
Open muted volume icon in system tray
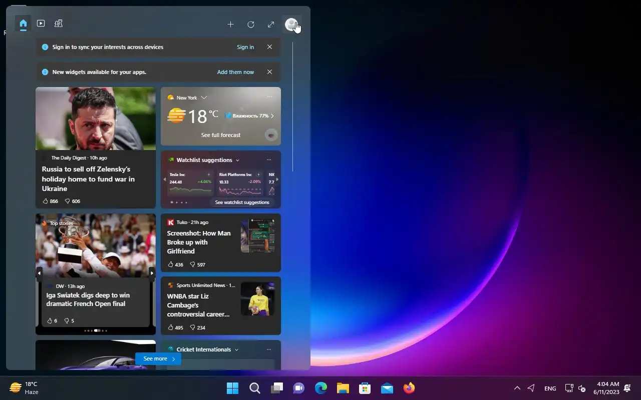pyautogui.click(x=582, y=388)
